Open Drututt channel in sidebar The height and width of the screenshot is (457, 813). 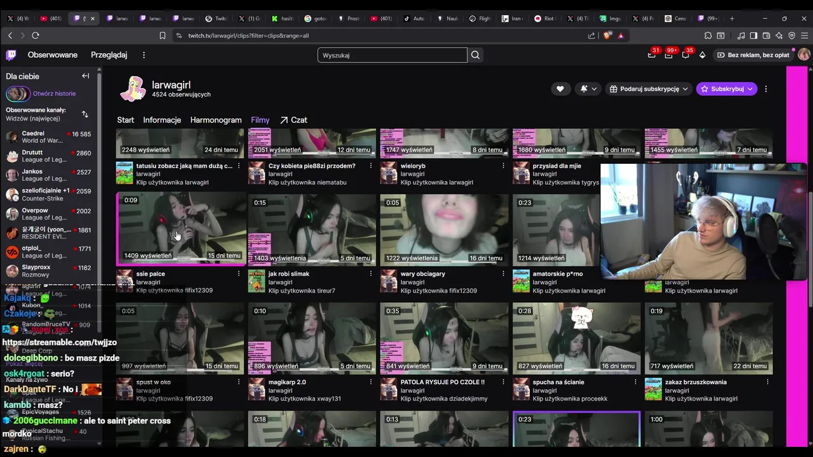(x=48, y=156)
